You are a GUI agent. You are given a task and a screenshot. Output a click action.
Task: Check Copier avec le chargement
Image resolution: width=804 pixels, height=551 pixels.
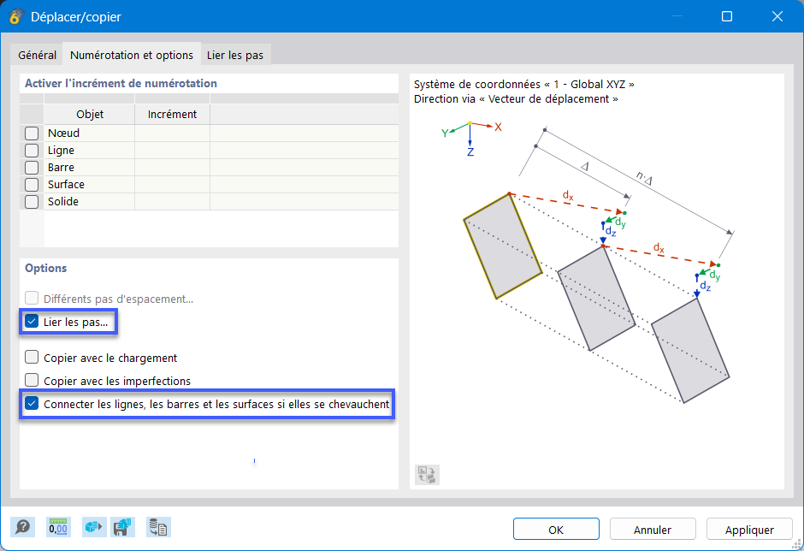coord(32,357)
